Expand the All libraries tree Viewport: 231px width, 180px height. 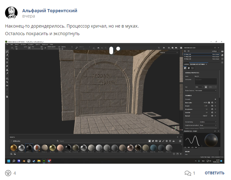tap(11, 141)
